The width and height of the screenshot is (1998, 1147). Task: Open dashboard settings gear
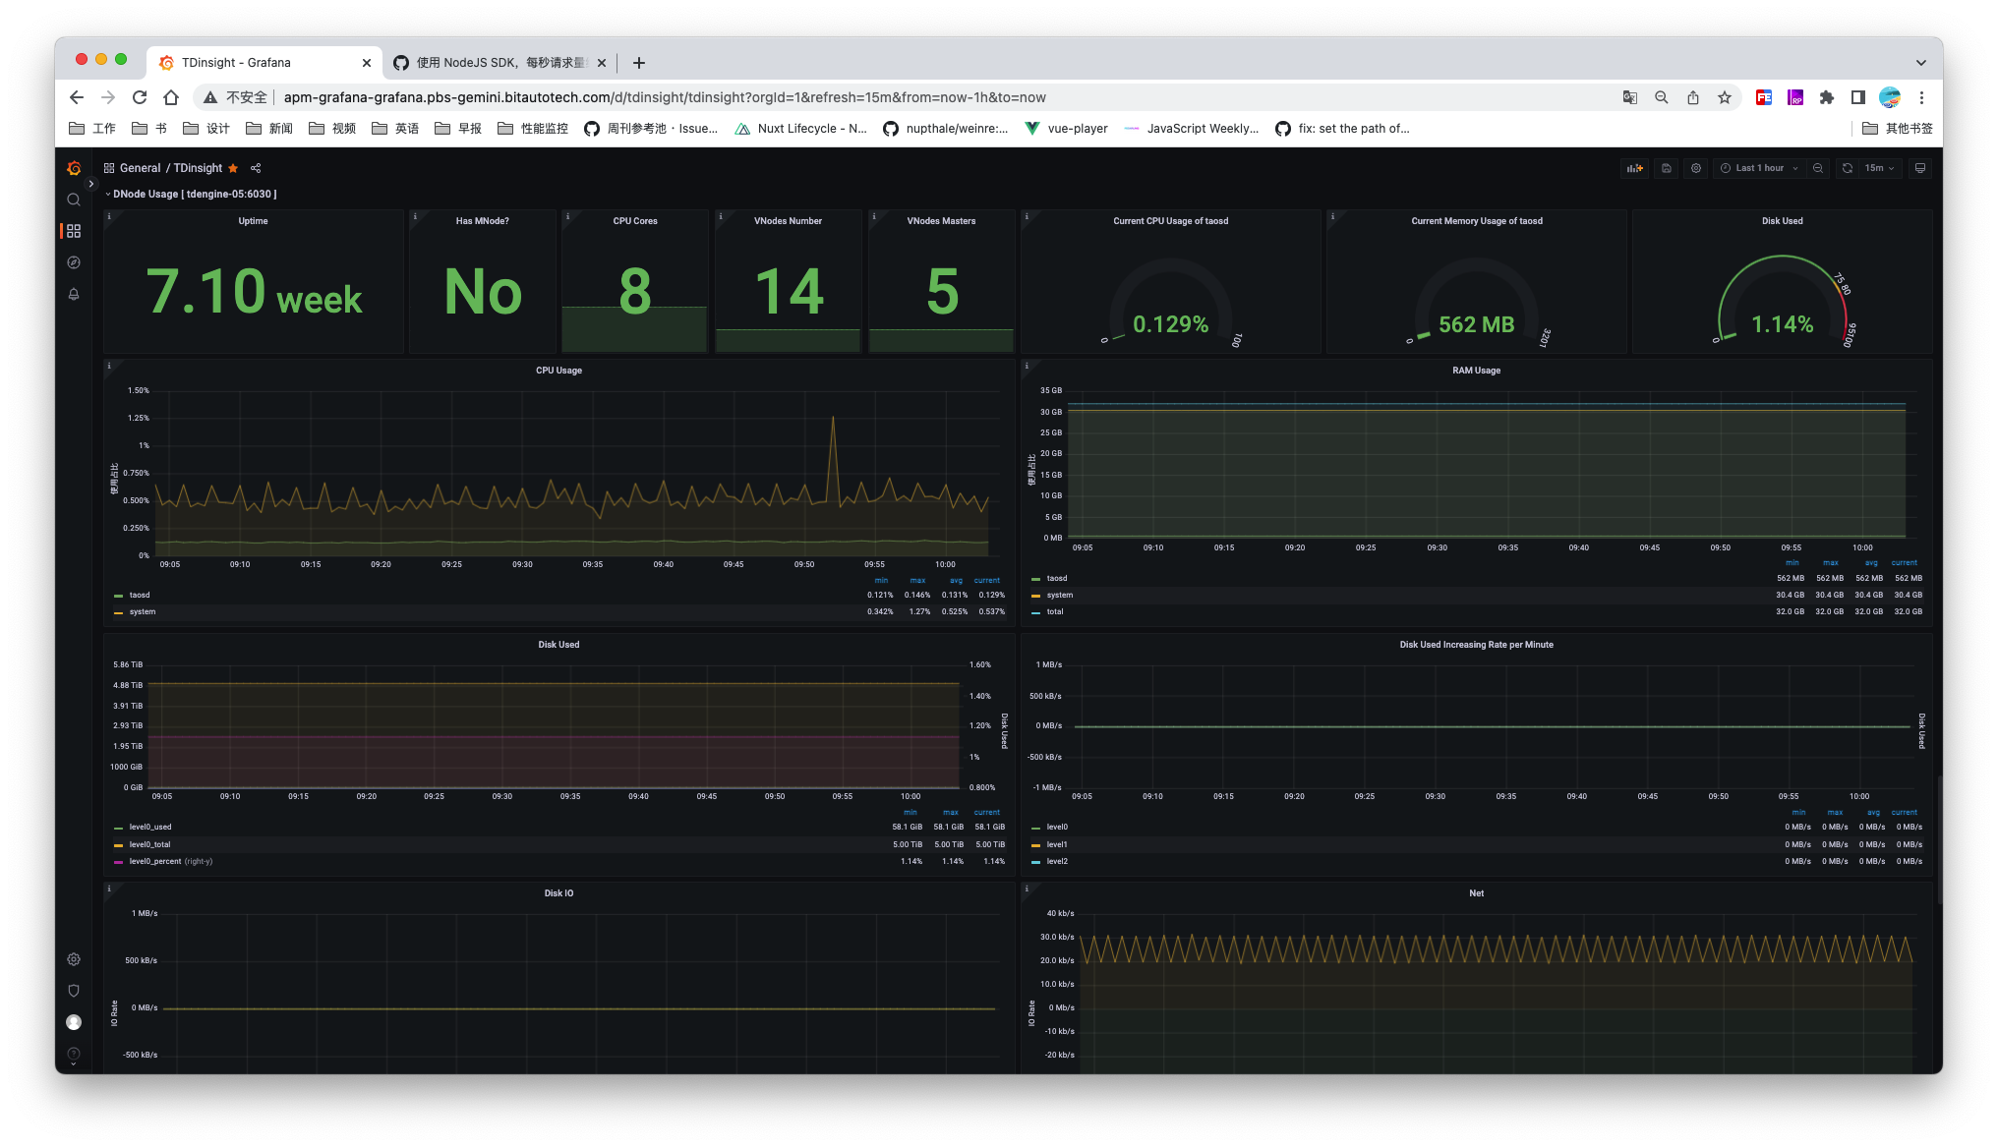1695,168
